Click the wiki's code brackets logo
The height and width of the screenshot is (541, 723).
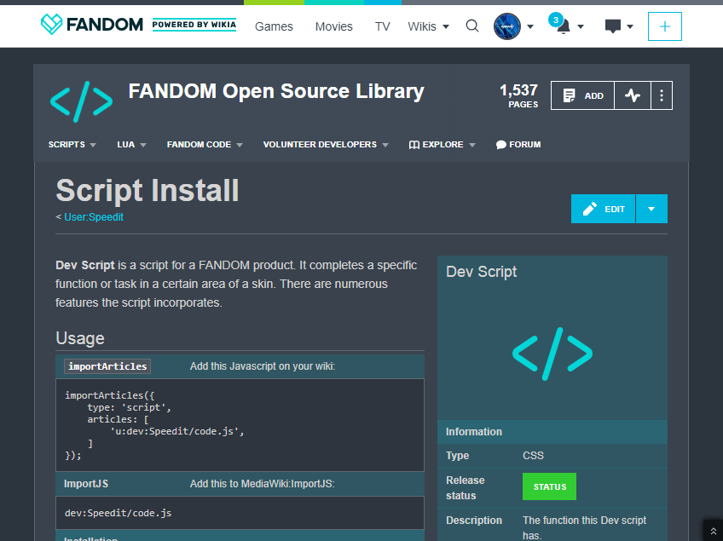pyautogui.click(x=81, y=101)
